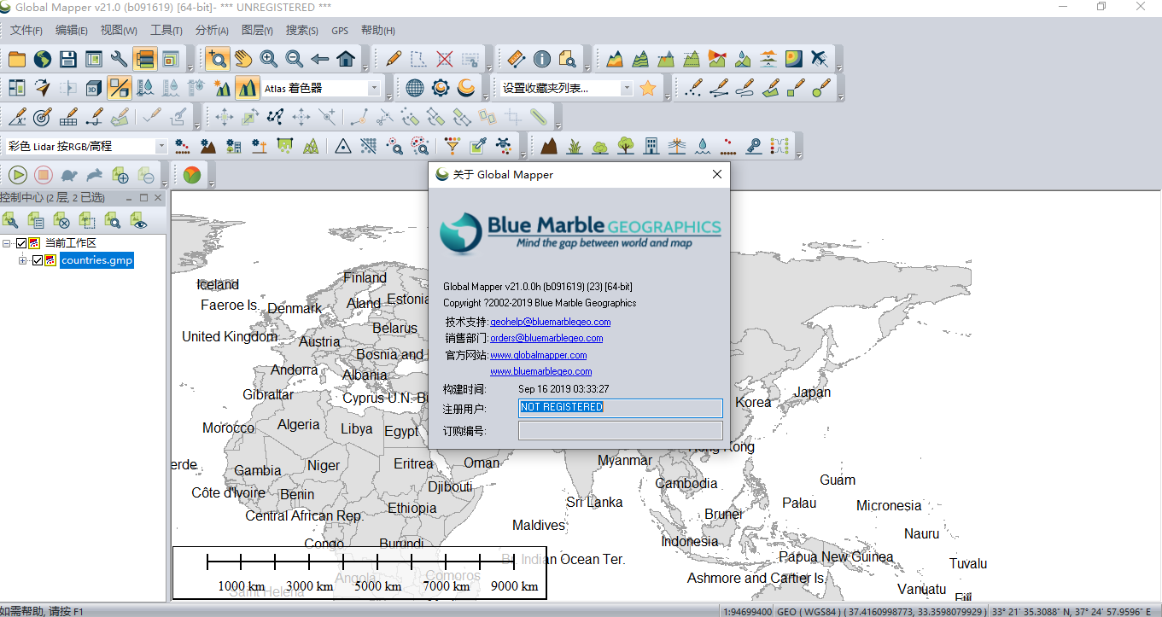This screenshot has width=1162, height=617.
Task: Open the 3D view cube icon
Action: coord(94,87)
